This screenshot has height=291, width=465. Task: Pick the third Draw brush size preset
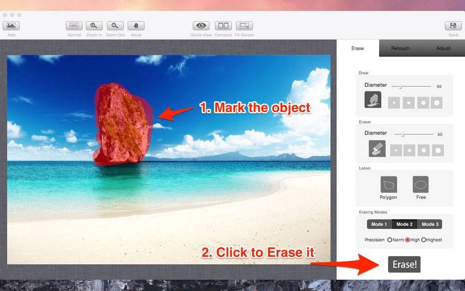(x=423, y=103)
